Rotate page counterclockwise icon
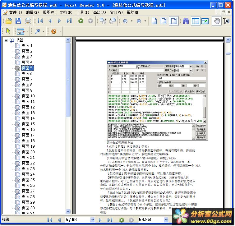This screenshot has width=235, height=226. click(x=113, y=21)
